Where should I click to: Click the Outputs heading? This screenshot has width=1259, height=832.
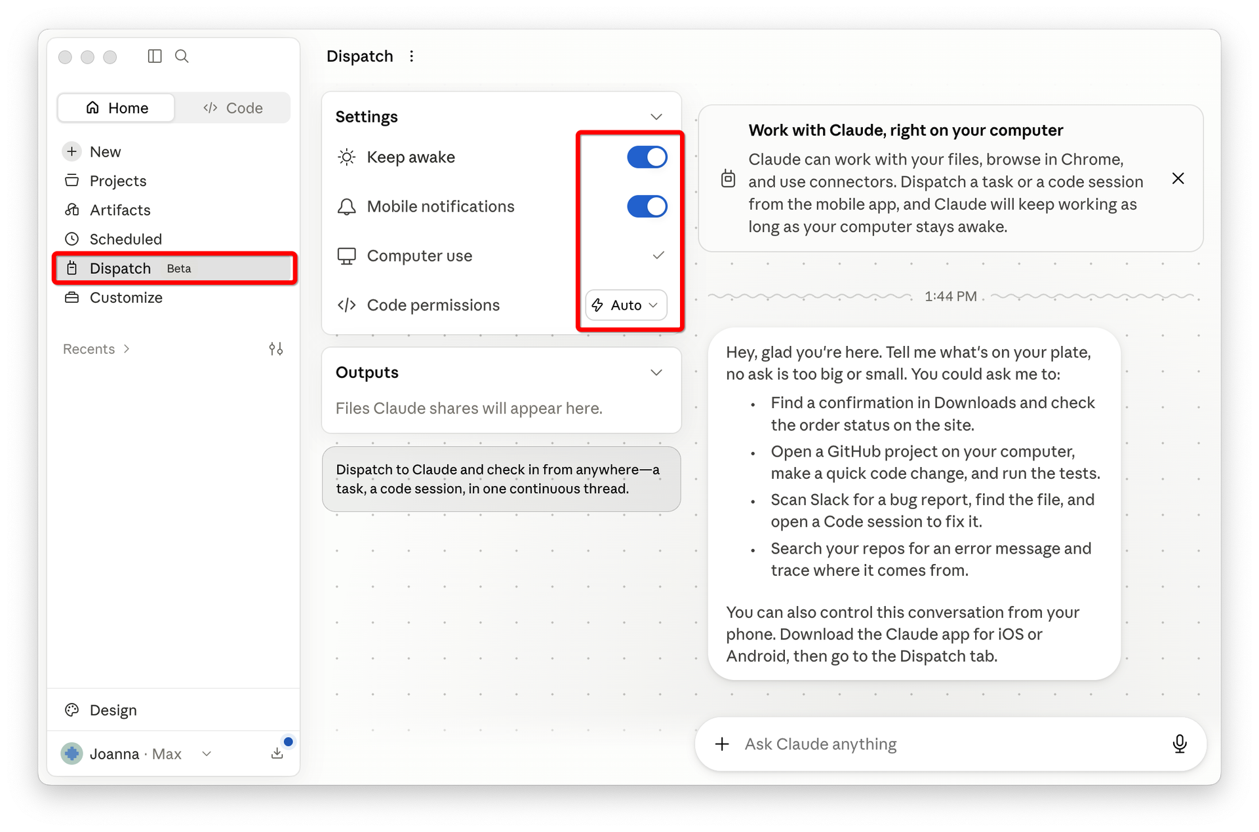[367, 373]
